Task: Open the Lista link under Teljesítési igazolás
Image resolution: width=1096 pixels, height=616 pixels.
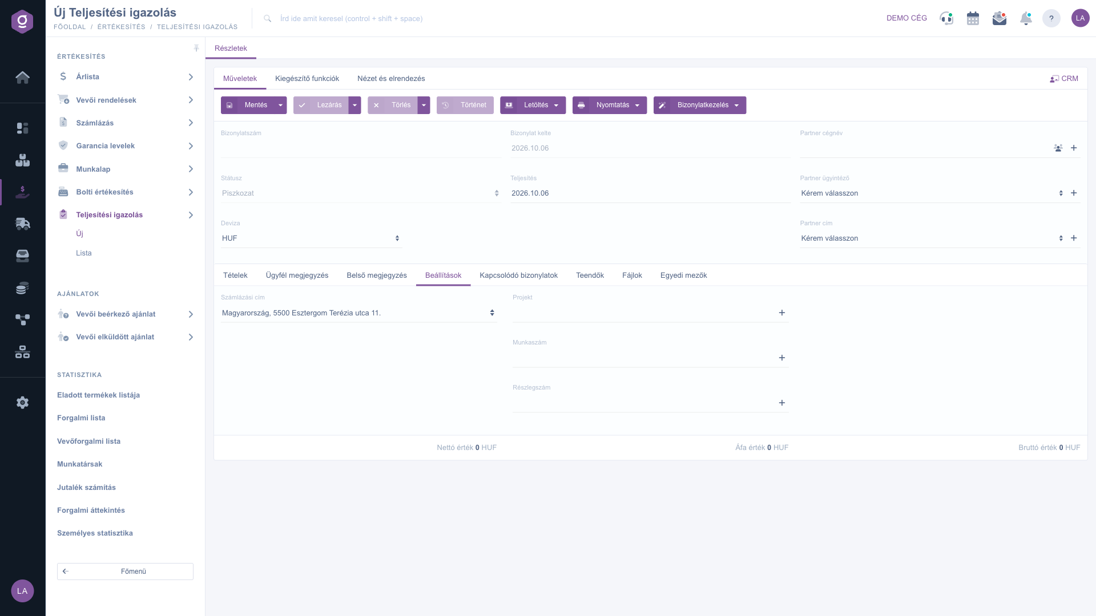Action: [84, 253]
